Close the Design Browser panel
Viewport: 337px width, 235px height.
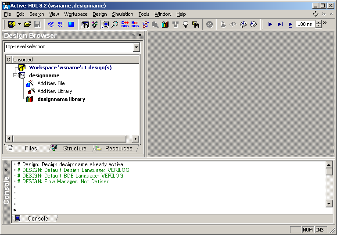(140, 35)
